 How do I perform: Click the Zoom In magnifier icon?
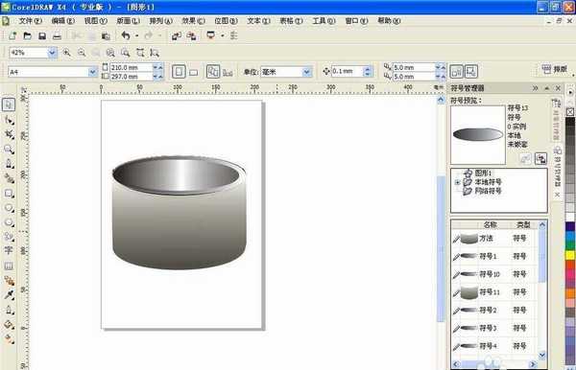coord(66,53)
